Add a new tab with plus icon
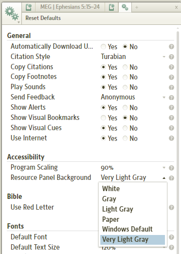The width and height of the screenshot is (181, 254). click(137, 7)
